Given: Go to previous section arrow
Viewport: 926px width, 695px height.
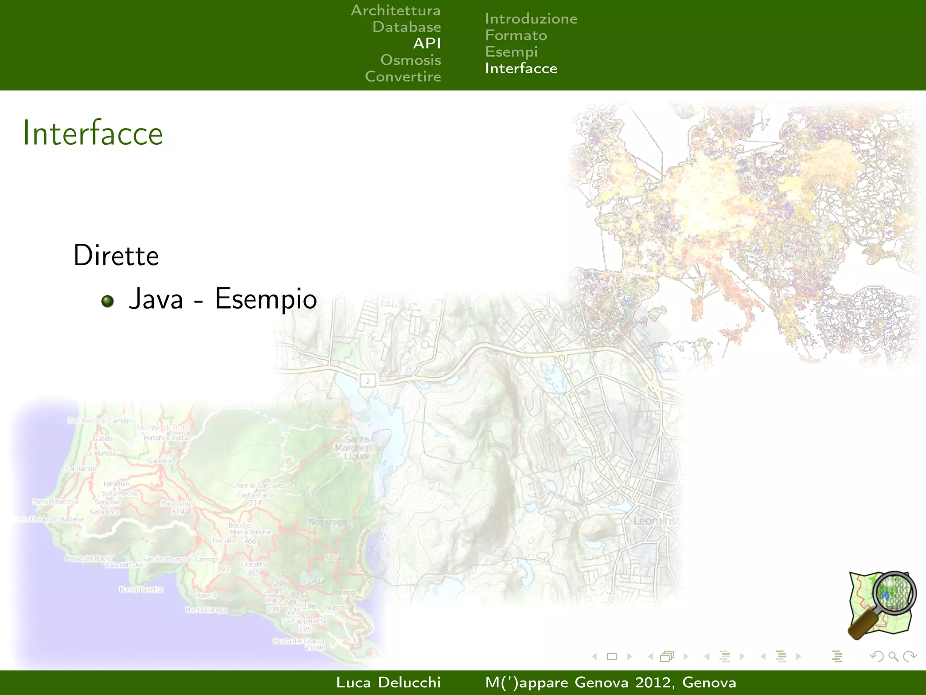Looking at the screenshot, I should click(763, 657).
